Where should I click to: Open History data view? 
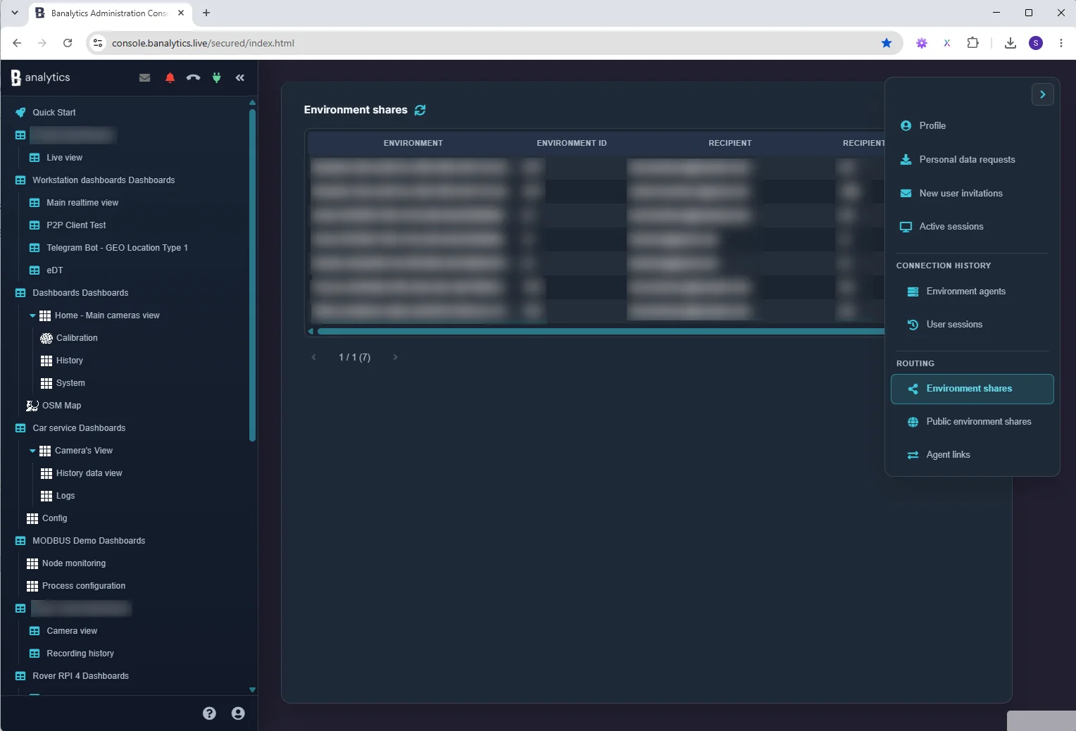pyautogui.click(x=89, y=473)
